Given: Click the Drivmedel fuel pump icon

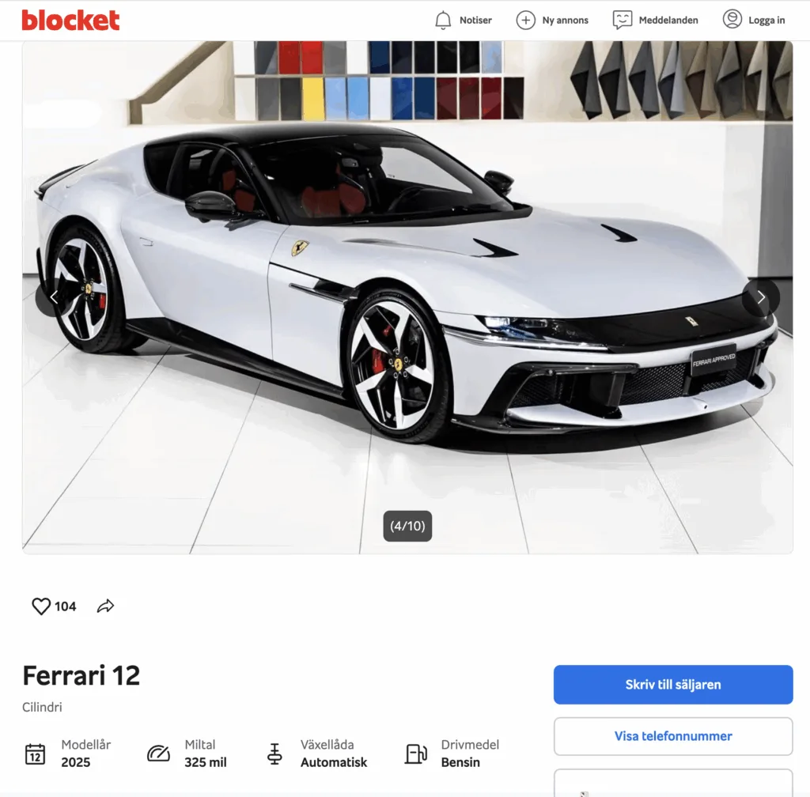Looking at the screenshot, I should tap(416, 754).
